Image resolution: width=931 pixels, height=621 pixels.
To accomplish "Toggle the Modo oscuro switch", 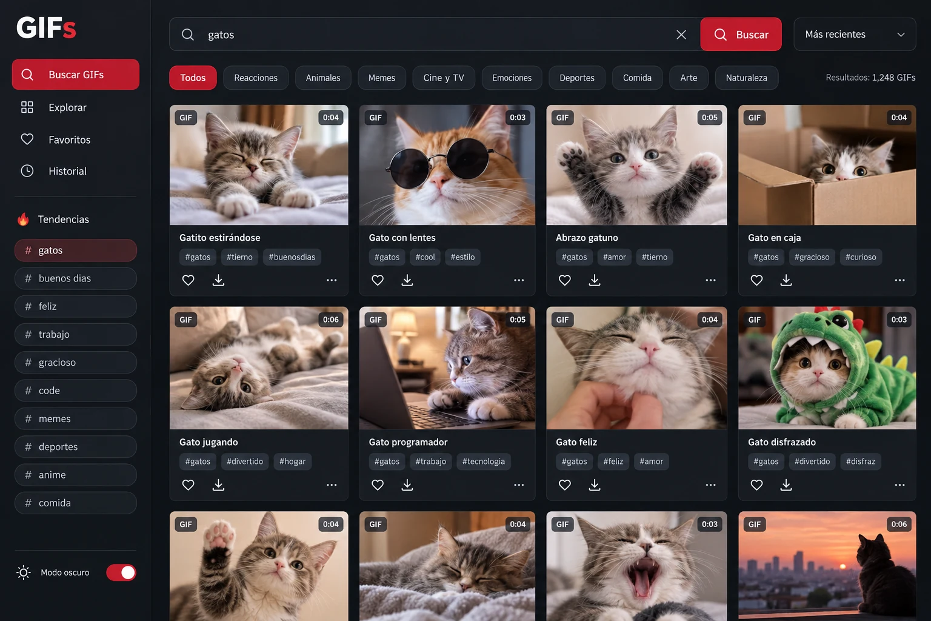I will pos(121,572).
